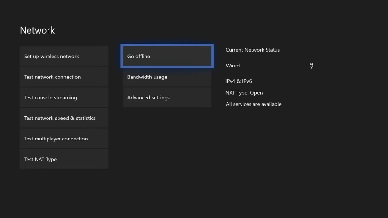Click the Current Network Status heading
Viewport: 388px width, 218px height.
[x=253, y=50]
